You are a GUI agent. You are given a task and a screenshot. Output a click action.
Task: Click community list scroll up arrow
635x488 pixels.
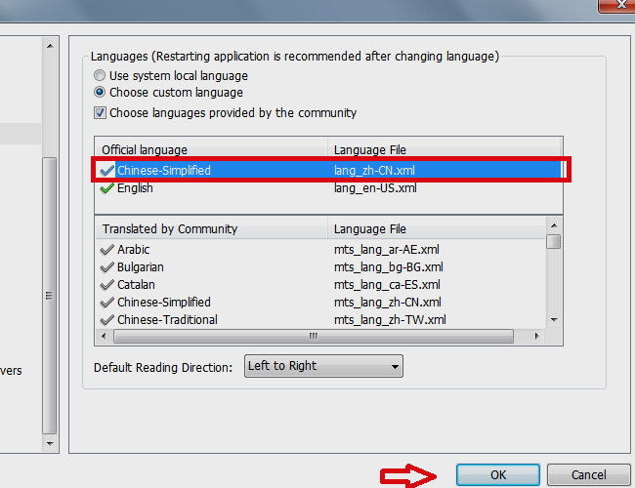click(554, 225)
